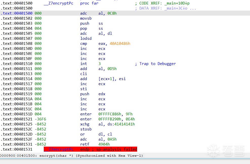Click the 40A10486h operand value
Screen dimensions: 250x164
(x=120, y=44)
